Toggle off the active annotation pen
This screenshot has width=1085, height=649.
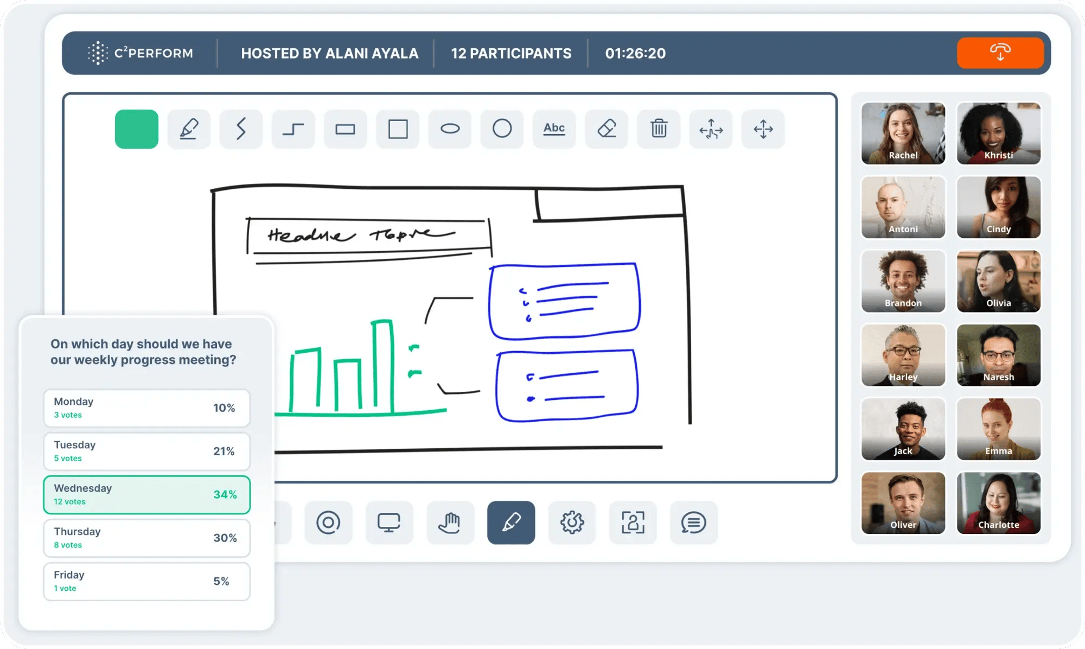coord(511,523)
